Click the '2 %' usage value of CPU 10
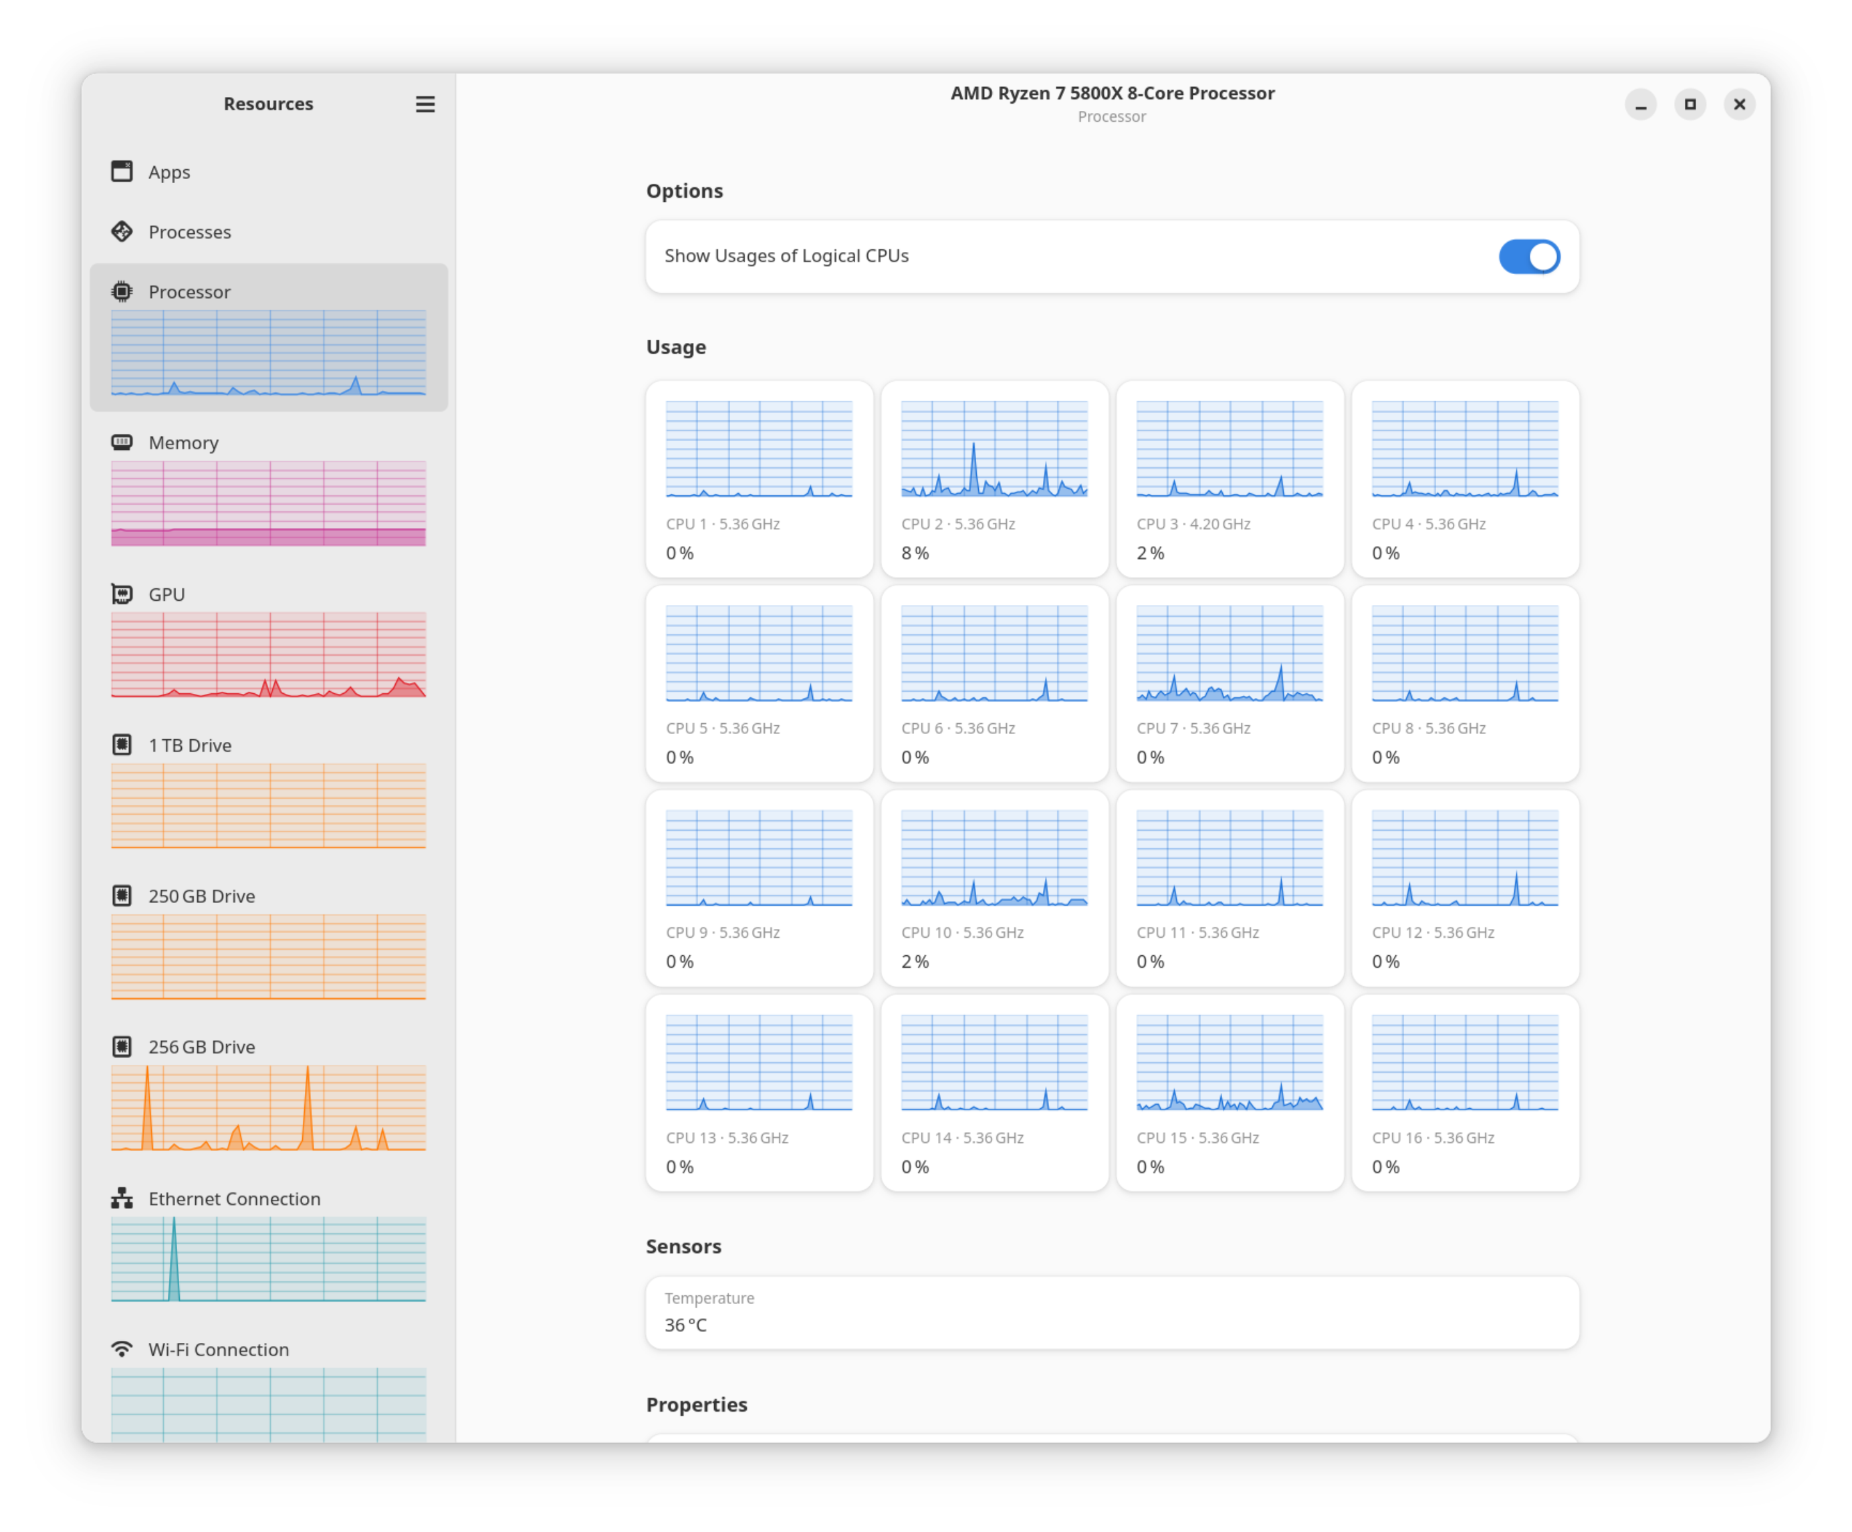 (915, 962)
